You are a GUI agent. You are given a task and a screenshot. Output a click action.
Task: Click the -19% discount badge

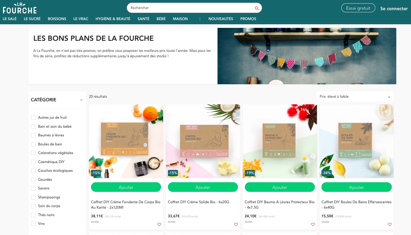pyautogui.click(x=250, y=173)
